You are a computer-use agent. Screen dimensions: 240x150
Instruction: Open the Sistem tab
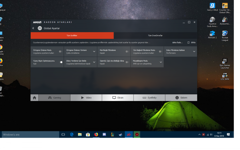point(181,98)
